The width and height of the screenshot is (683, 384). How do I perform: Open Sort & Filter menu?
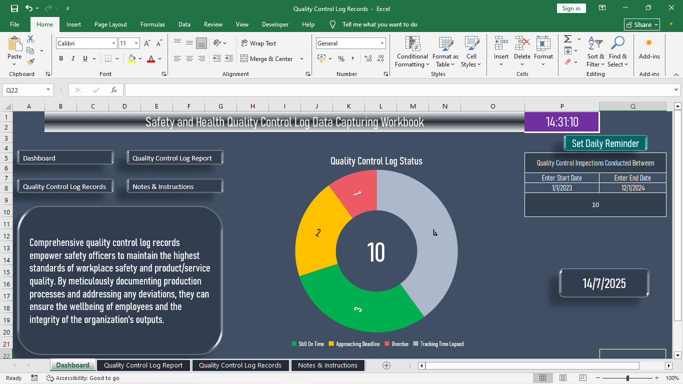click(595, 51)
